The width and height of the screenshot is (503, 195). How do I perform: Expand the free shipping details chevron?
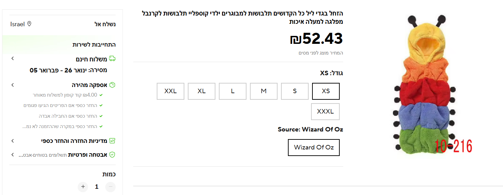click(x=12, y=59)
